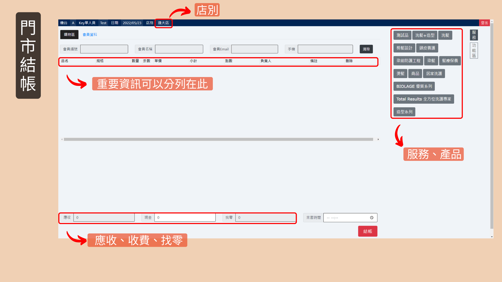Focus the 現金 cash amount field
This screenshot has width=502, height=282.
click(185, 218)
